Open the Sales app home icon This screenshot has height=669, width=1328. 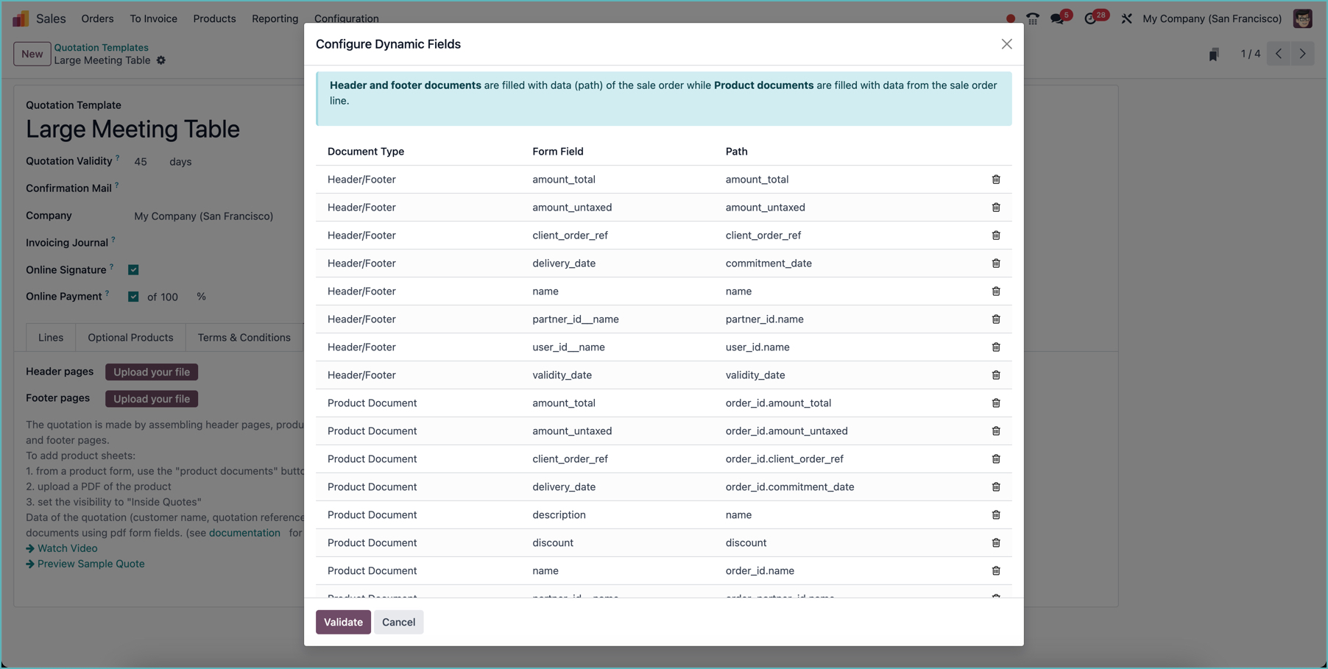tap(21, 18)
